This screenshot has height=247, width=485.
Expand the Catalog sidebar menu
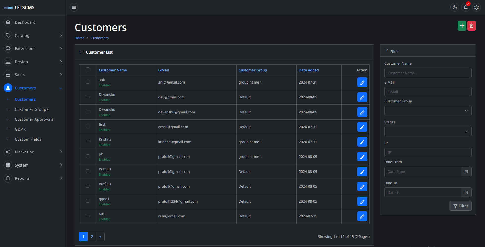tap(33, 36)
